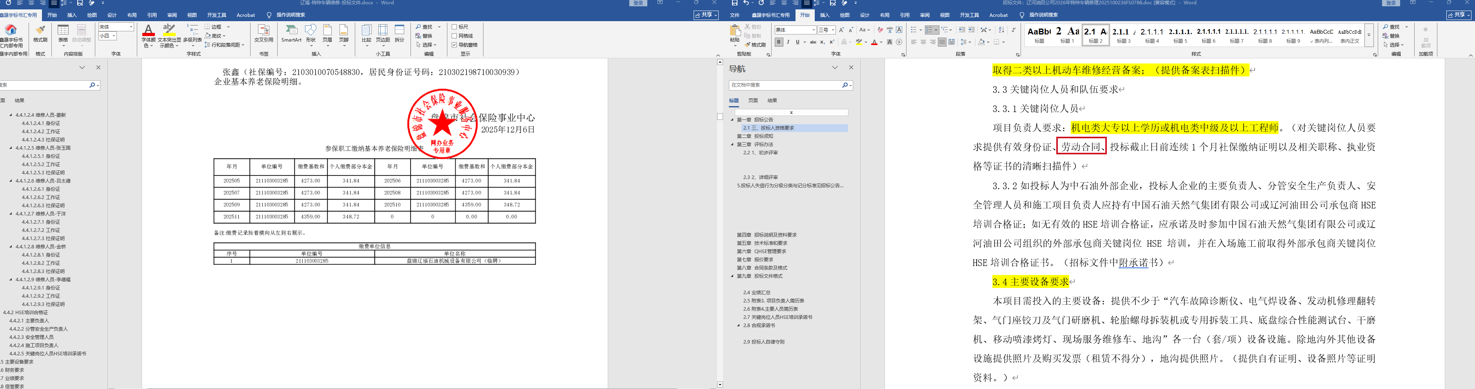
Task: Open the phonetic guide (wén) in right window
Action: (x=889, y=30)
